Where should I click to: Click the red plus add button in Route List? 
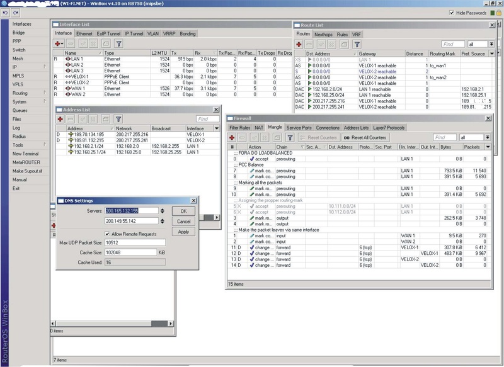pyautogui.click(x=299, y=44)
